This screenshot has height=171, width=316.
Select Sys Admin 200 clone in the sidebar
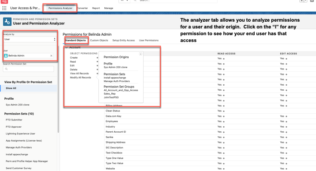point(18,105)
